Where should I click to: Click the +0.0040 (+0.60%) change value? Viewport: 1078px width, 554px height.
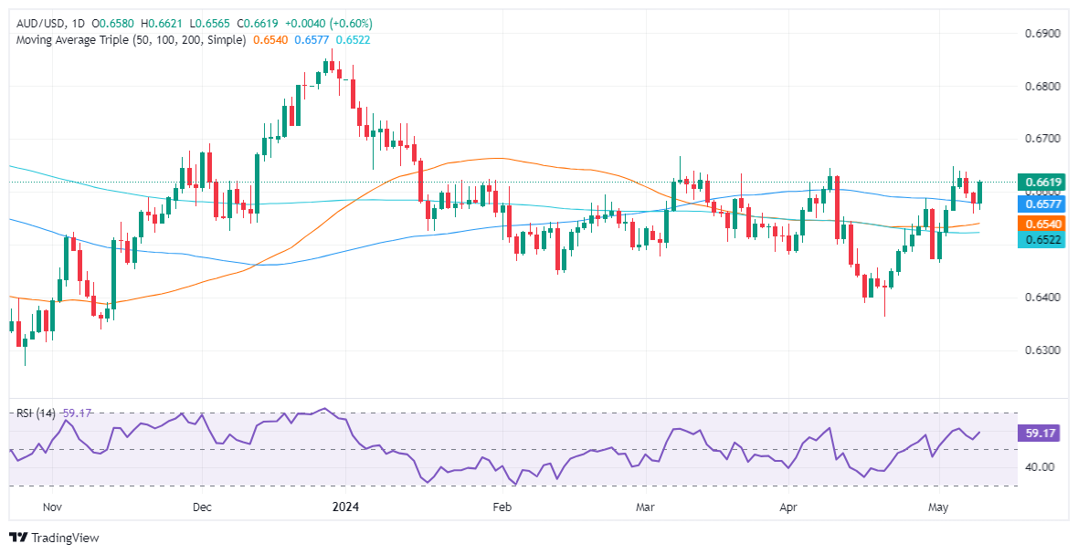click(x=335, y=23)
